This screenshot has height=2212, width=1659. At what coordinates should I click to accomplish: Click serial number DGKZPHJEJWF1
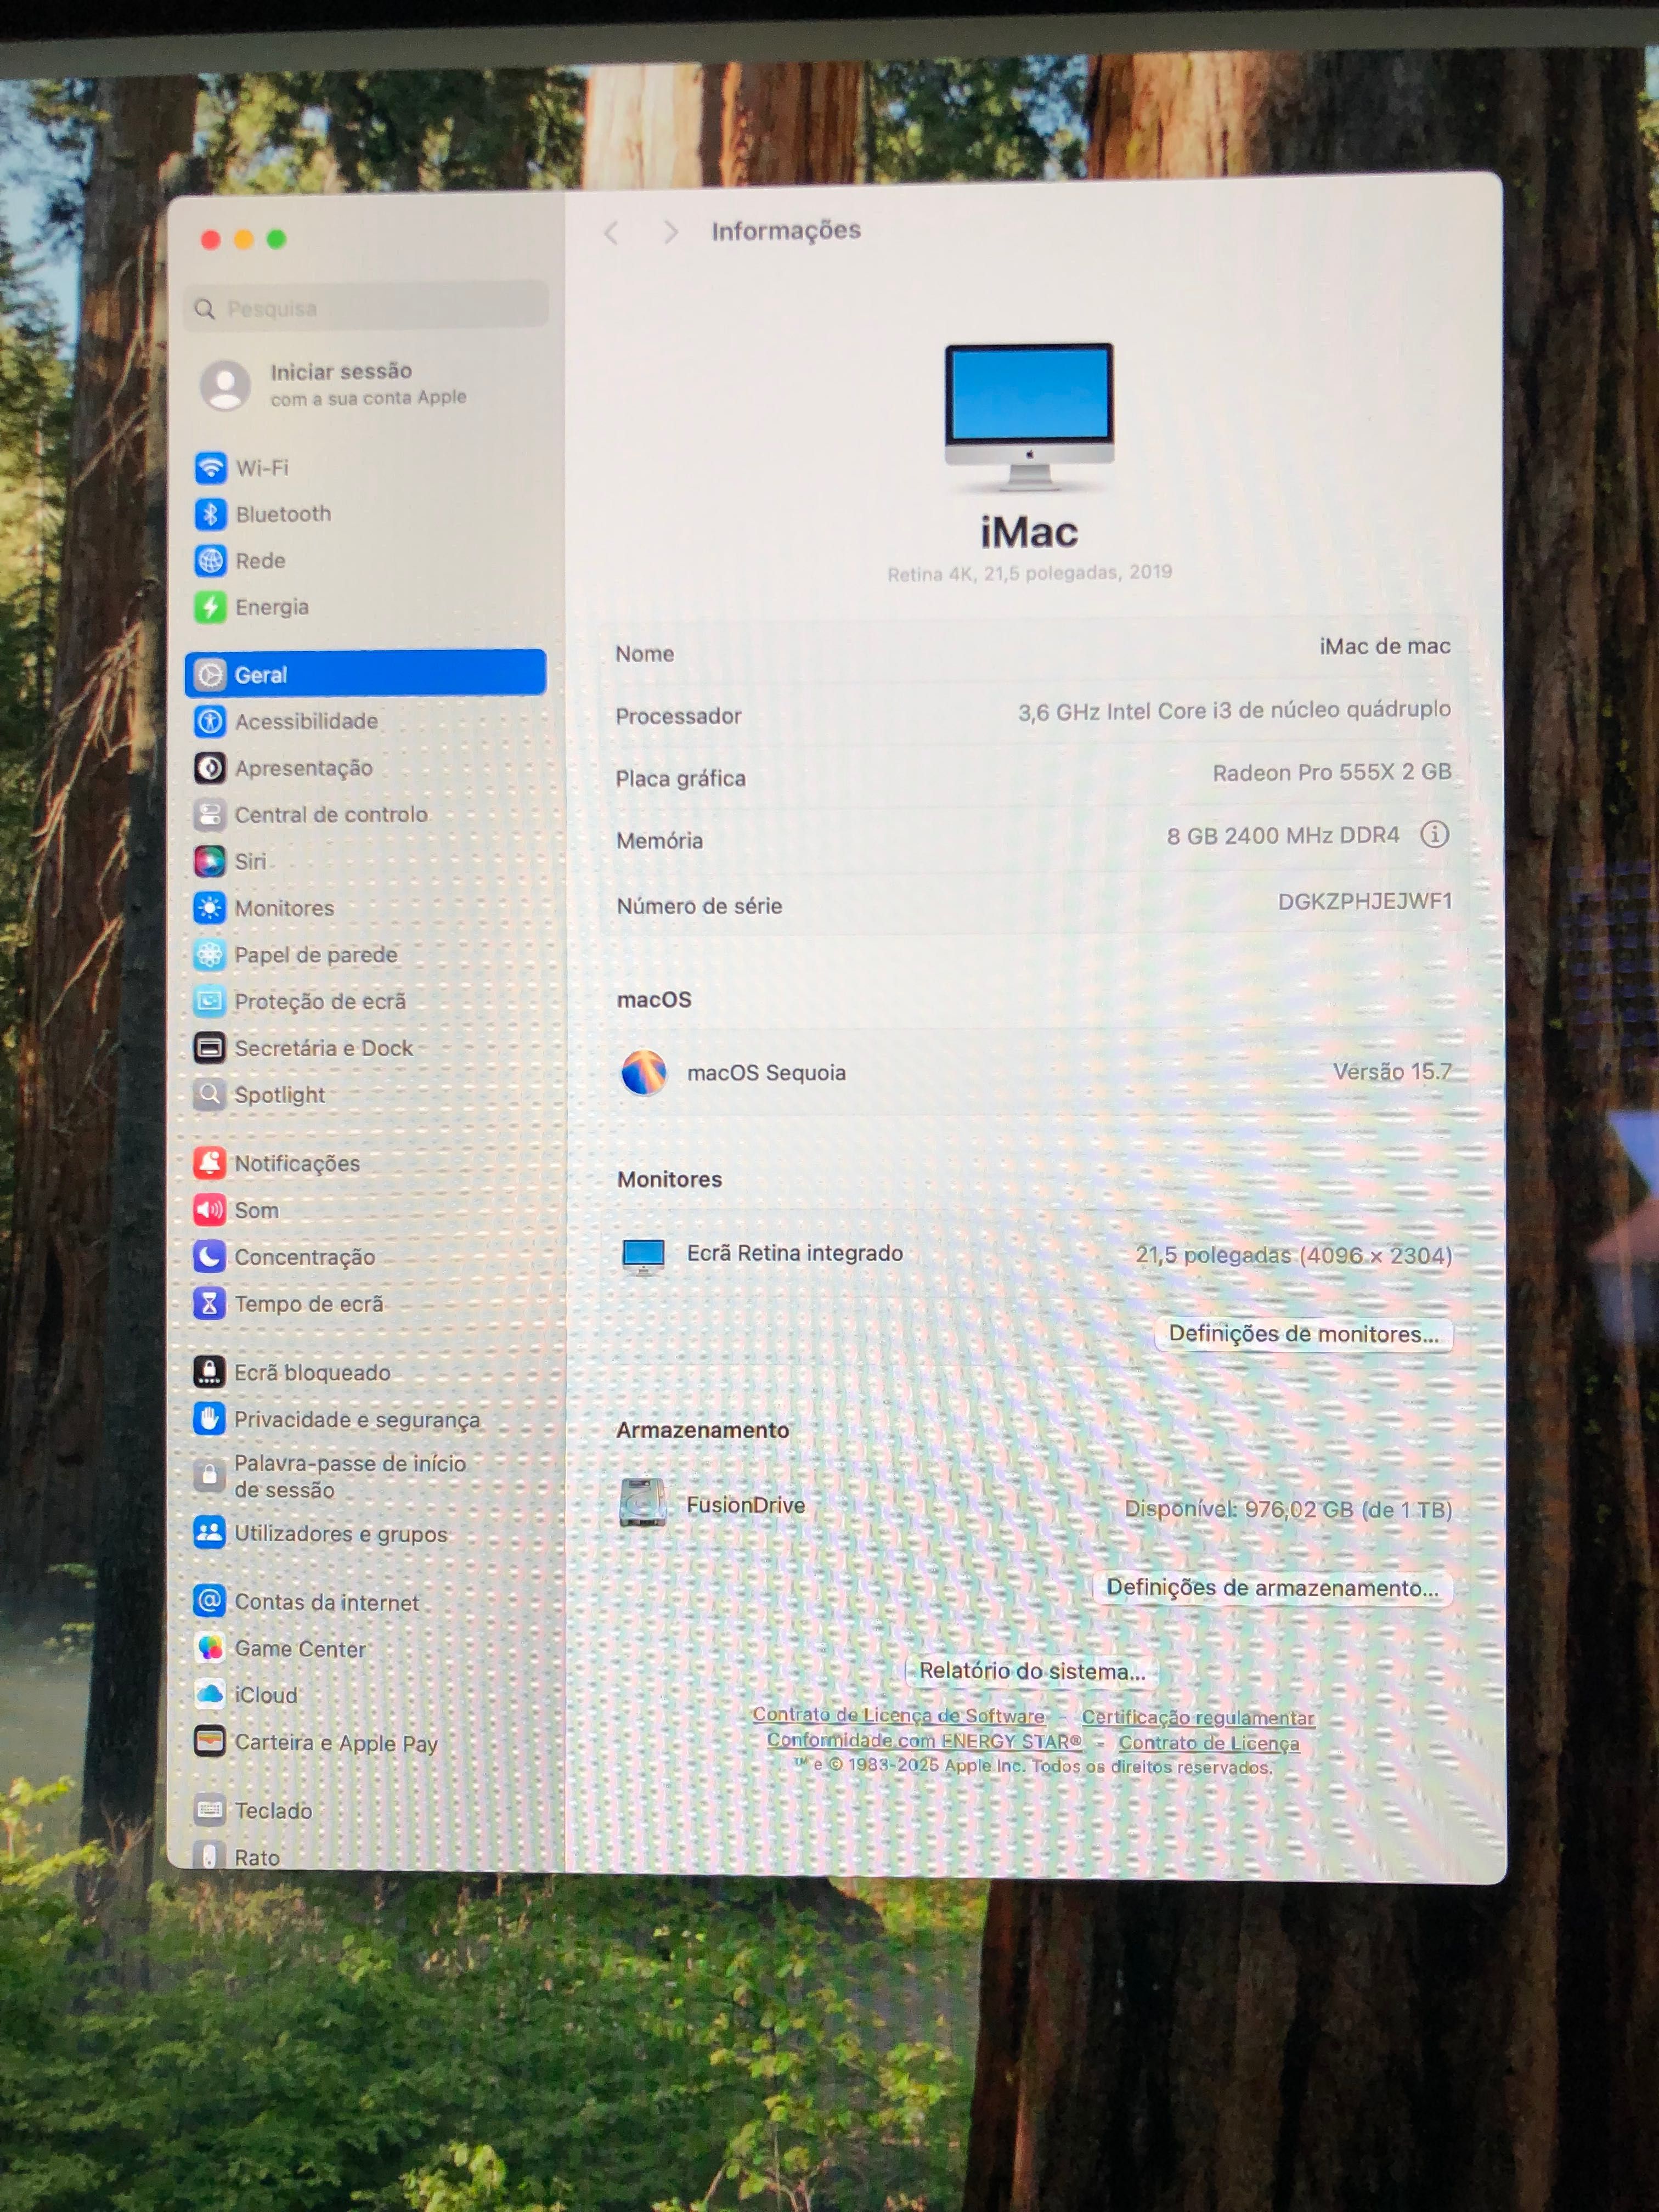(1365, 901)
